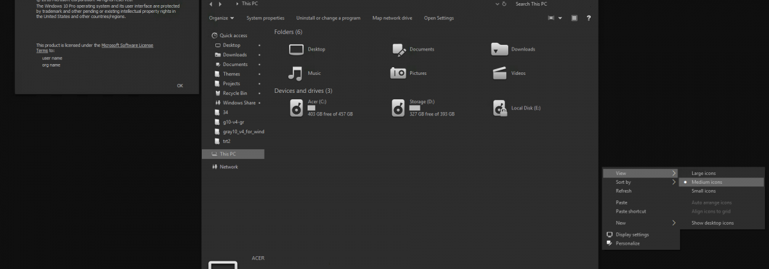Toggle Show desktop icons option
The height and width of the screenshot is (269, 769).
pyautogui.click(x=723, y=223)
